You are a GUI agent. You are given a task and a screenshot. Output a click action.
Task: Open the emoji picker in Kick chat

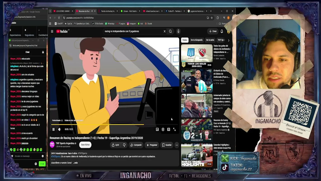click(x=42, y=156)
